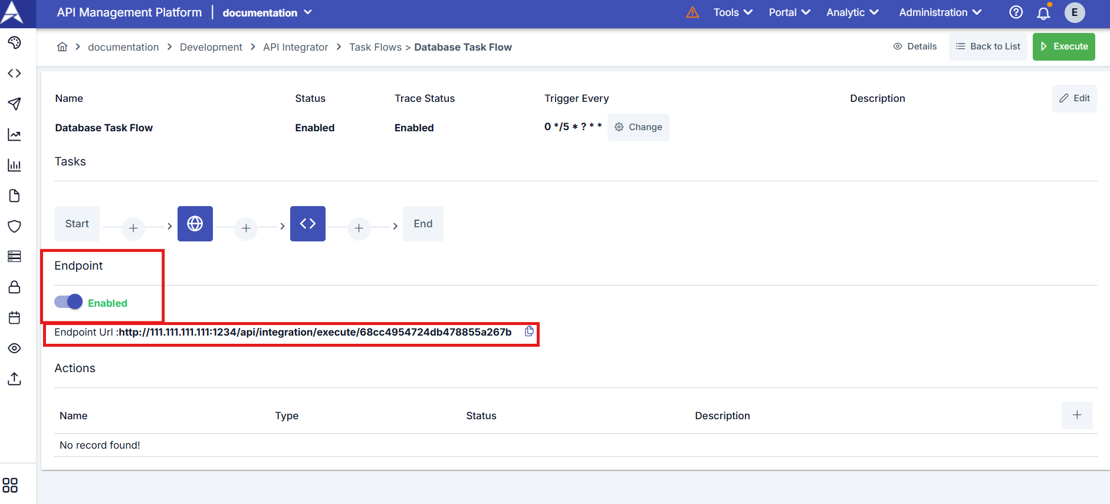Click the Actions table Description column header
Image resolution: width=1110 pixels, height=504 pixels.
723,416
